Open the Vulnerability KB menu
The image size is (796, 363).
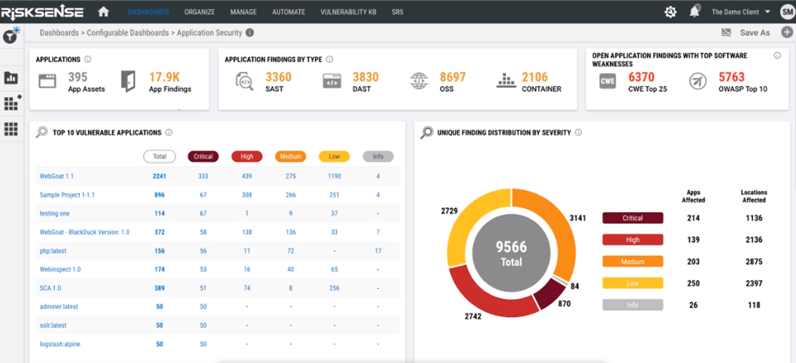point(349,12)
